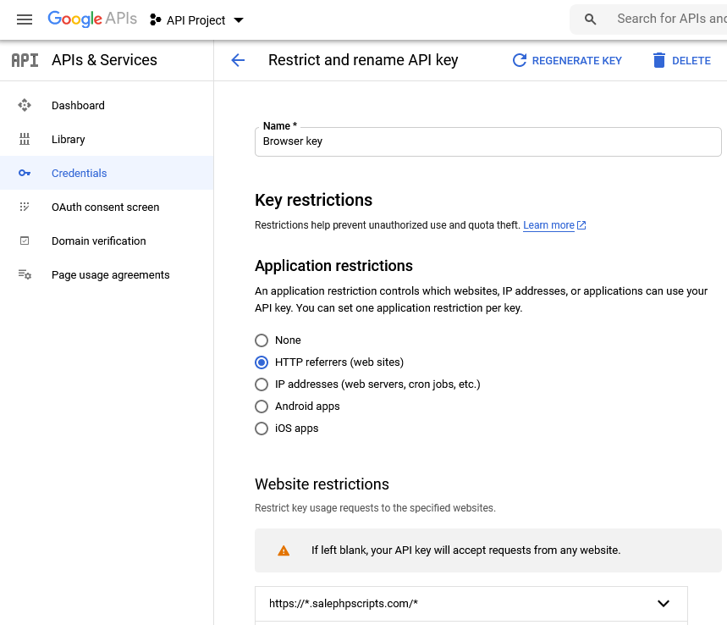Select IP addresses restriction option

click(262, 384)
